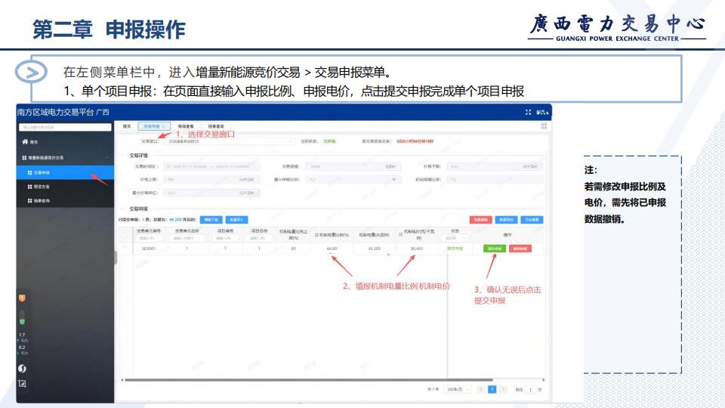Screen dimensions: 725x408
Task: Click the horizontal scrollbar under the table
Action: tap(302, 379)
